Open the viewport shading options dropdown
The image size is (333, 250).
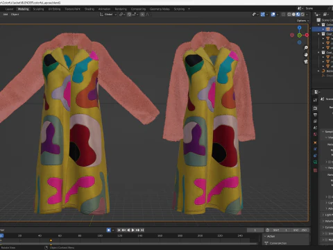point(307,15)
